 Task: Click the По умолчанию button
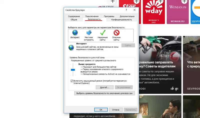coord(124,87)
